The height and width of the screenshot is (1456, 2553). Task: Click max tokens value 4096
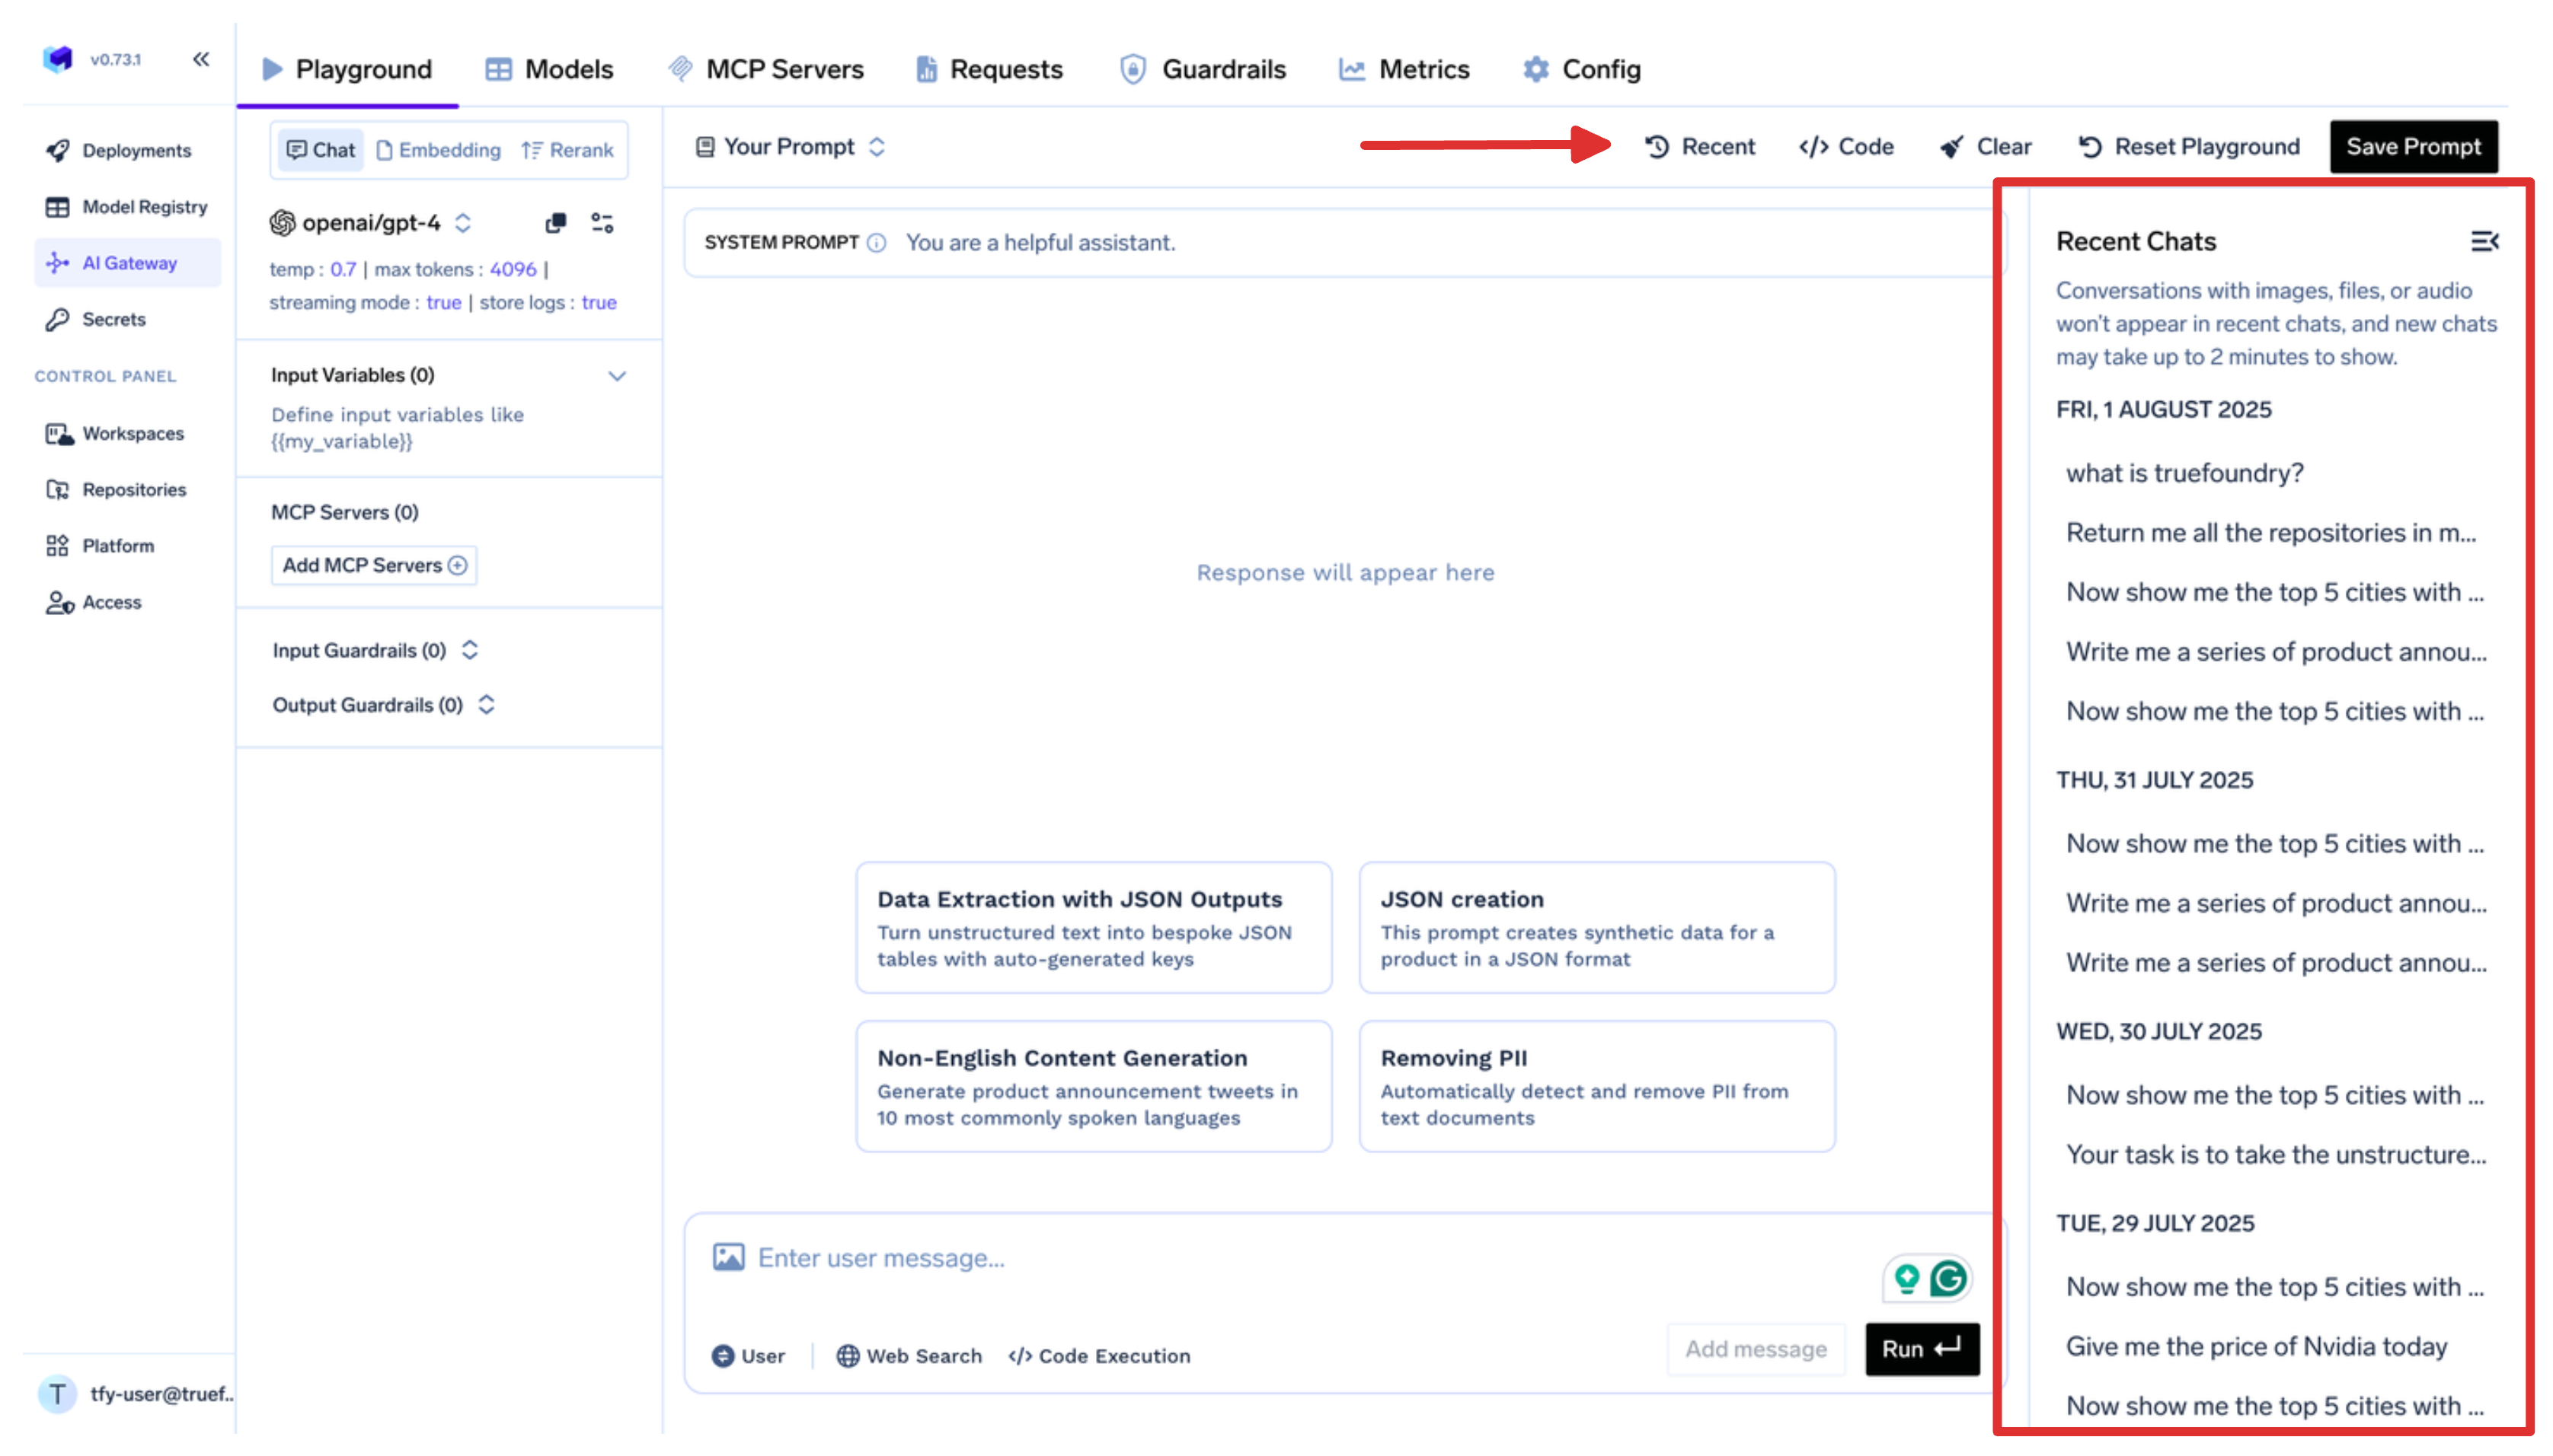(513, 269)
